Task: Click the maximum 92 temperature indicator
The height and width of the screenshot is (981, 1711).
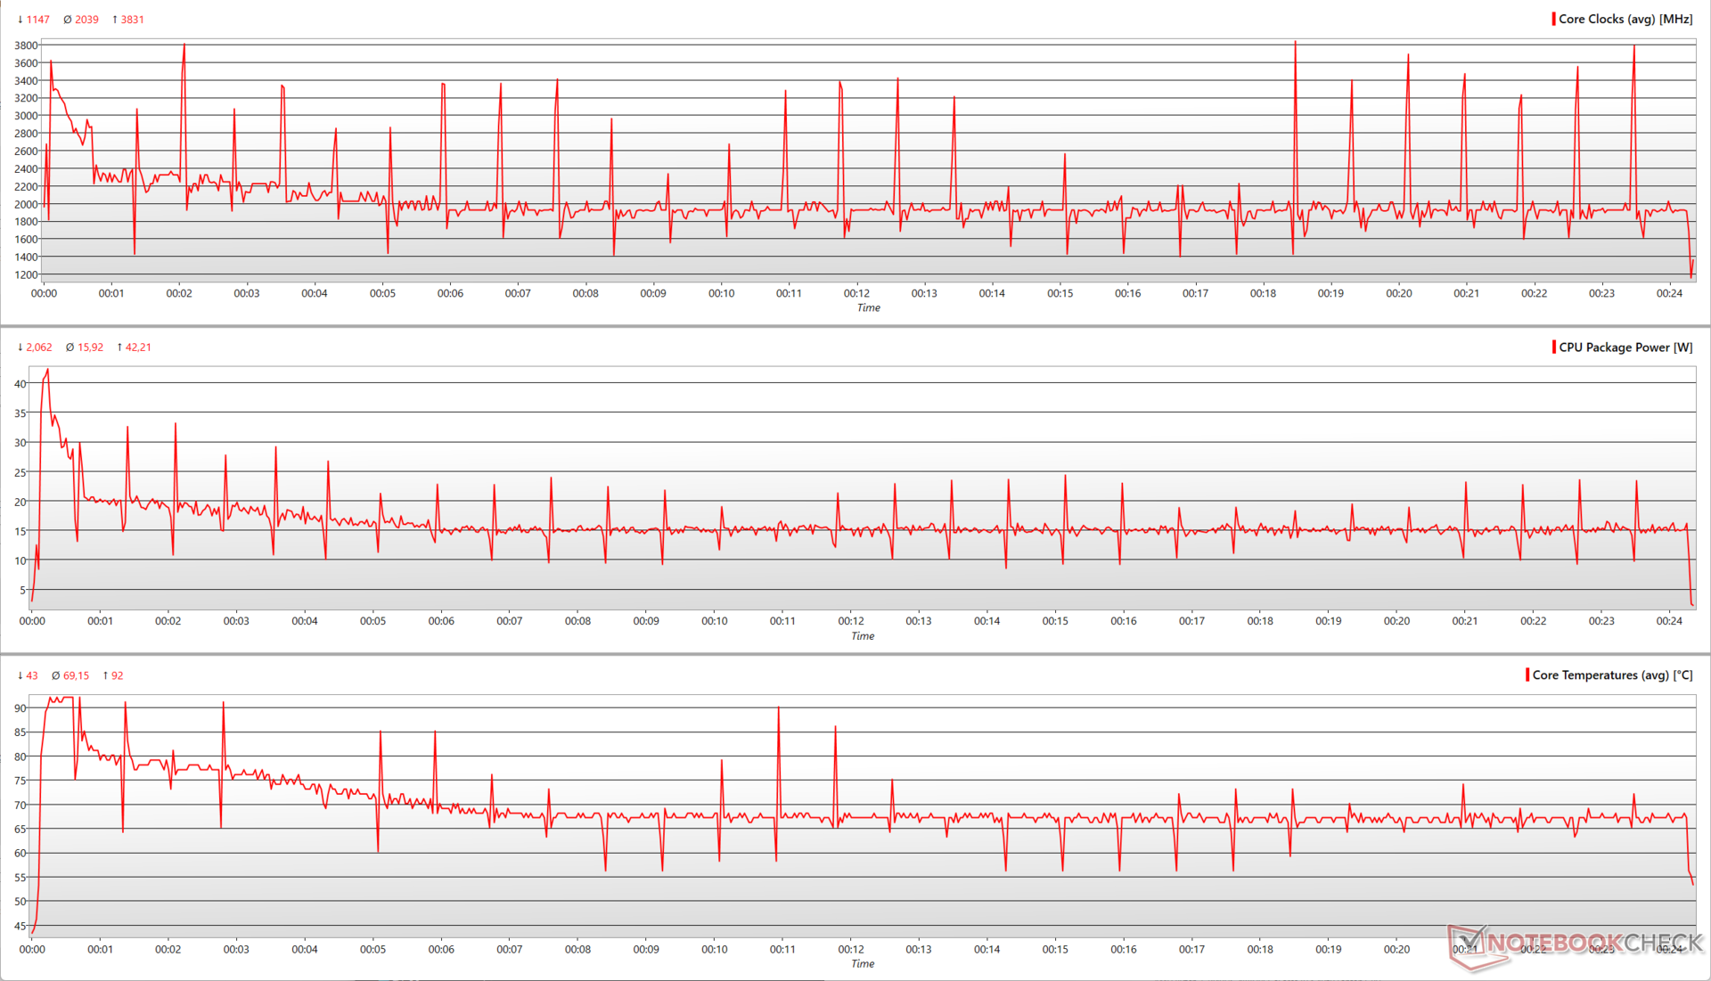Action: [x=112, y=675]
